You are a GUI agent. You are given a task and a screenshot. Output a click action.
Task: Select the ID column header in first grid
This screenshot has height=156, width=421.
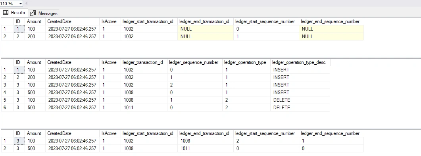(x=19, y=21)
